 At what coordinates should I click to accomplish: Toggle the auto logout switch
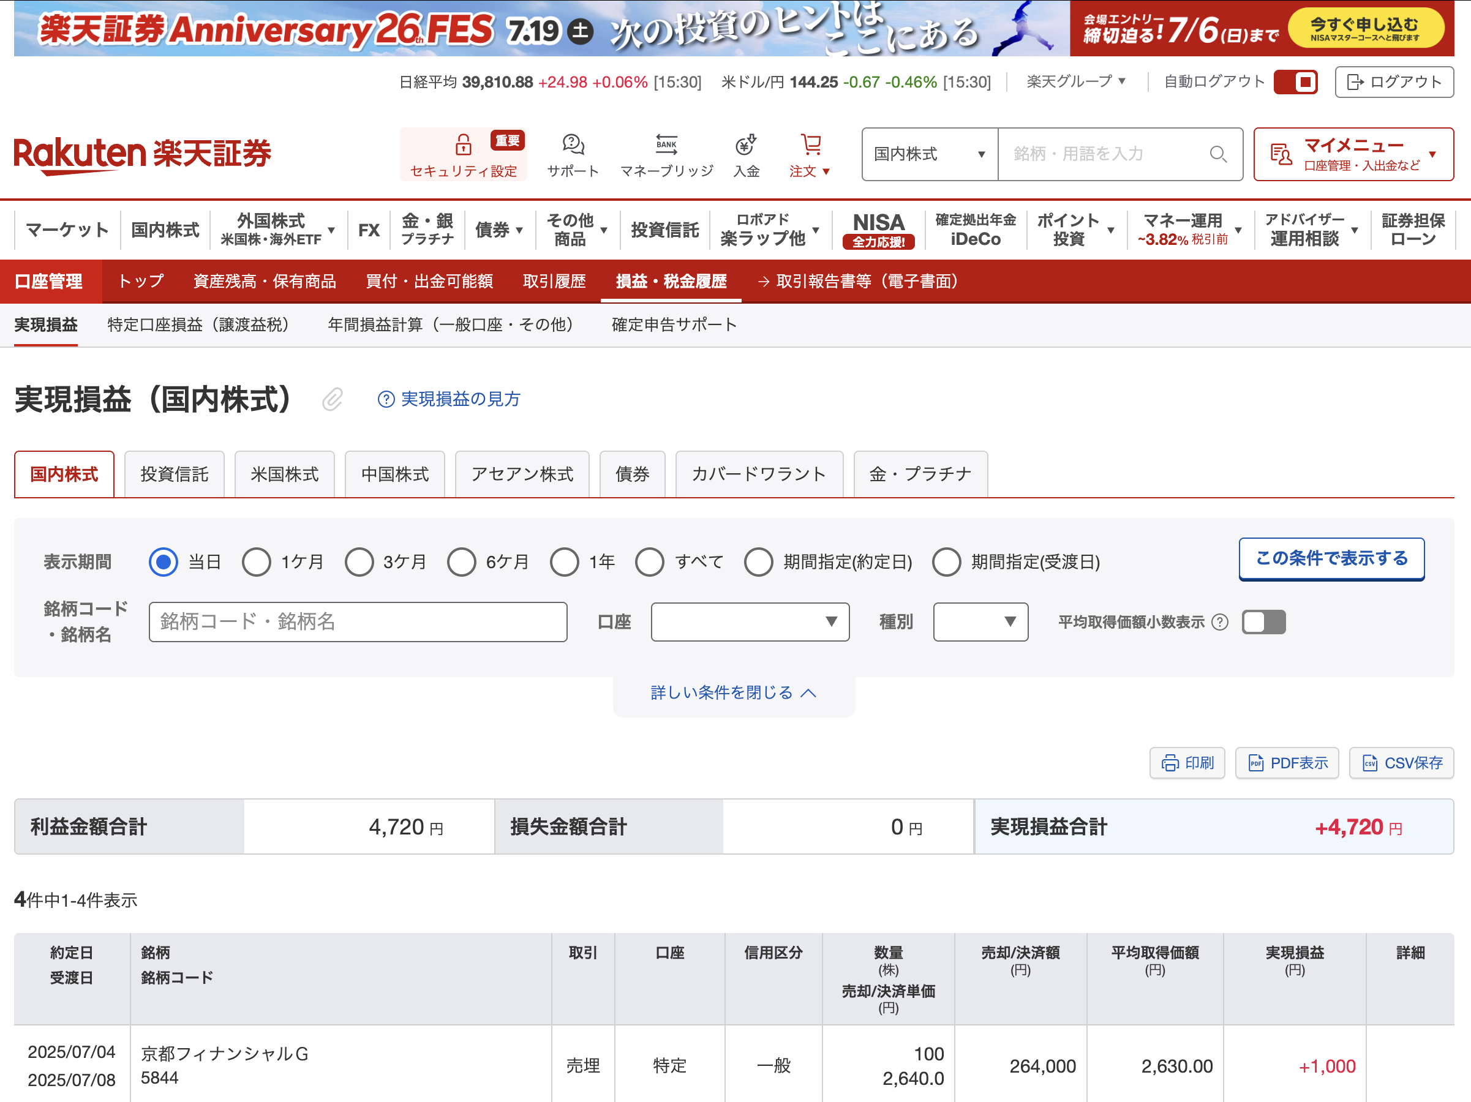click(x=1295, y=82)
